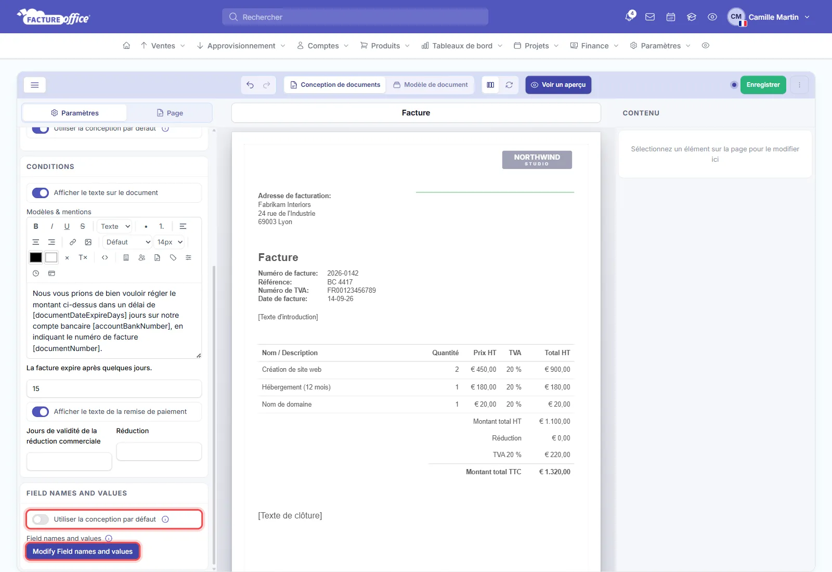Expand the Tableaux de bord menu
The height and width of the screenshot is (572, 832).
click(x=462, y=46)
